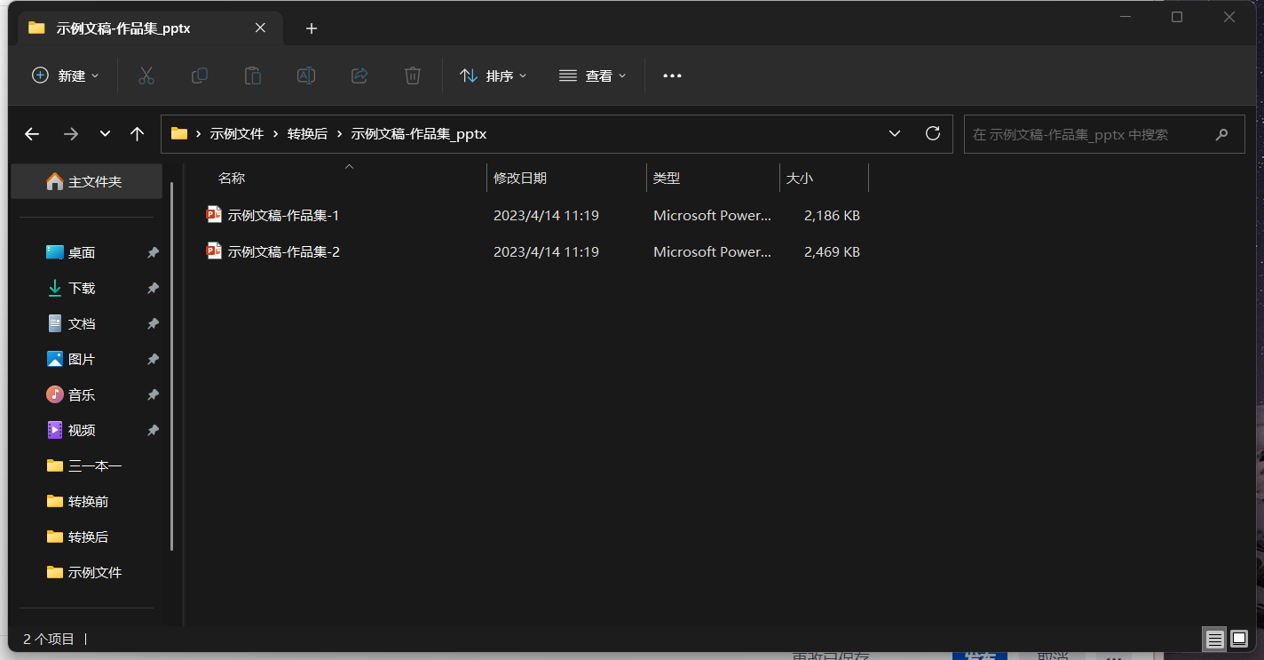1264x660 pixels.
Task: Navigate up one level using the up arrow
Action: [137, 133]
